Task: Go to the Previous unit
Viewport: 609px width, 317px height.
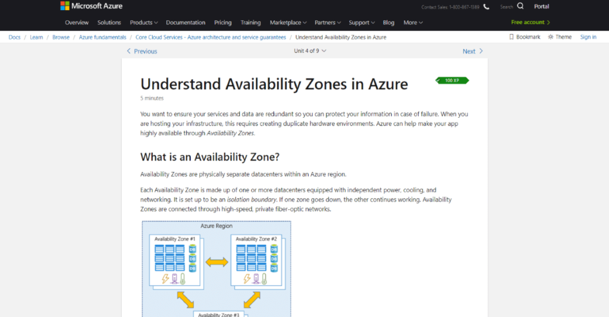Action: [142, 51]
